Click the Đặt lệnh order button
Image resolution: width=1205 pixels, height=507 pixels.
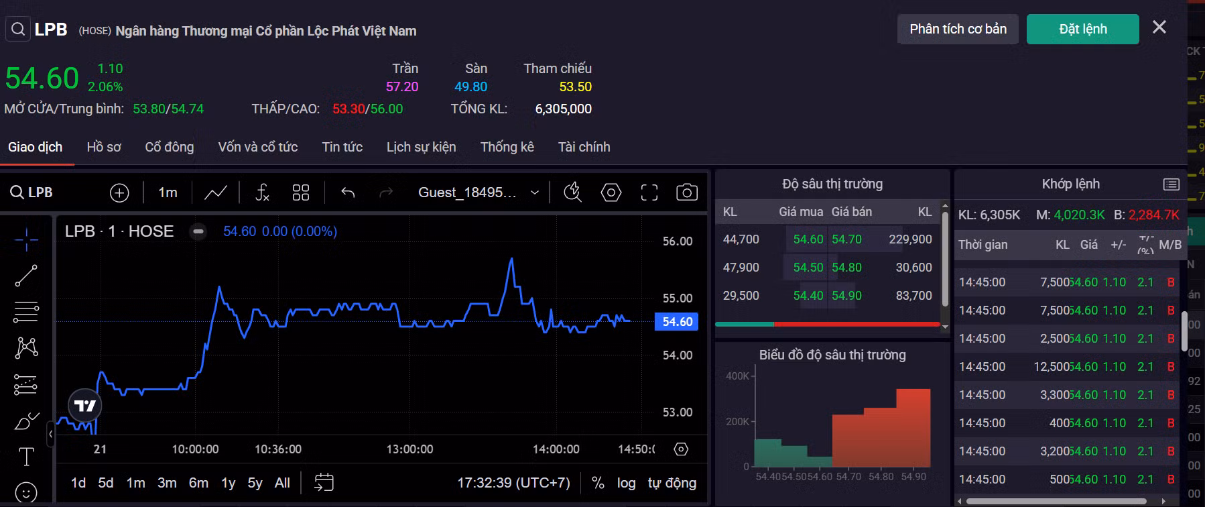[1083, 30]
